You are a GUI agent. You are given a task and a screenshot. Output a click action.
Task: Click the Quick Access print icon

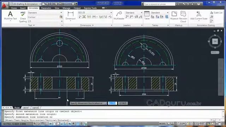73,4
